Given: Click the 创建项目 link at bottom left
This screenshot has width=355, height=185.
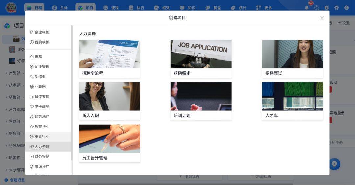Looking at the screenshot, I should click(x=15, y=180).
